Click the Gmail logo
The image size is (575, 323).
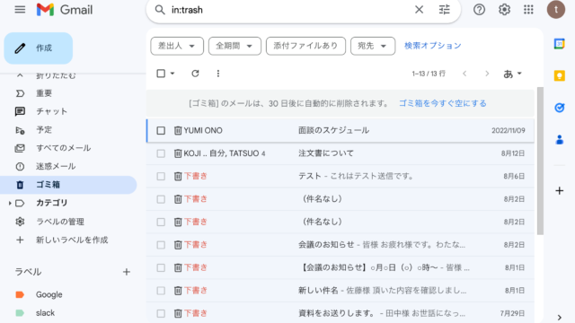pyautogui.click(x=65, y=10)
